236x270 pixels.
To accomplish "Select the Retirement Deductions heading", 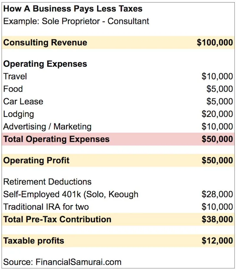I will (47, 182).
